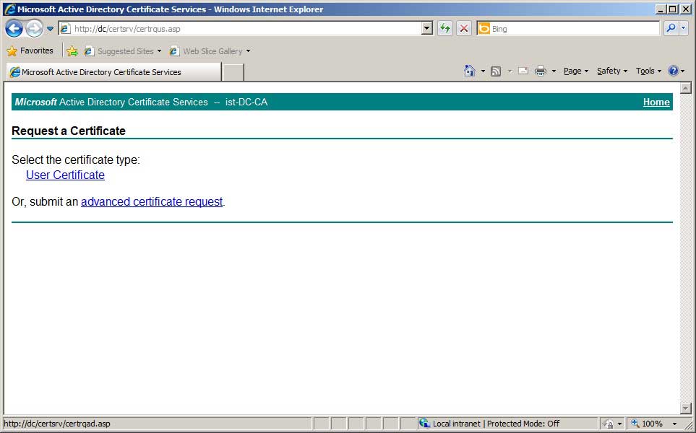Follow the advanced certificate request link
This screenshot has height=433, width=696.
point(152,202)
